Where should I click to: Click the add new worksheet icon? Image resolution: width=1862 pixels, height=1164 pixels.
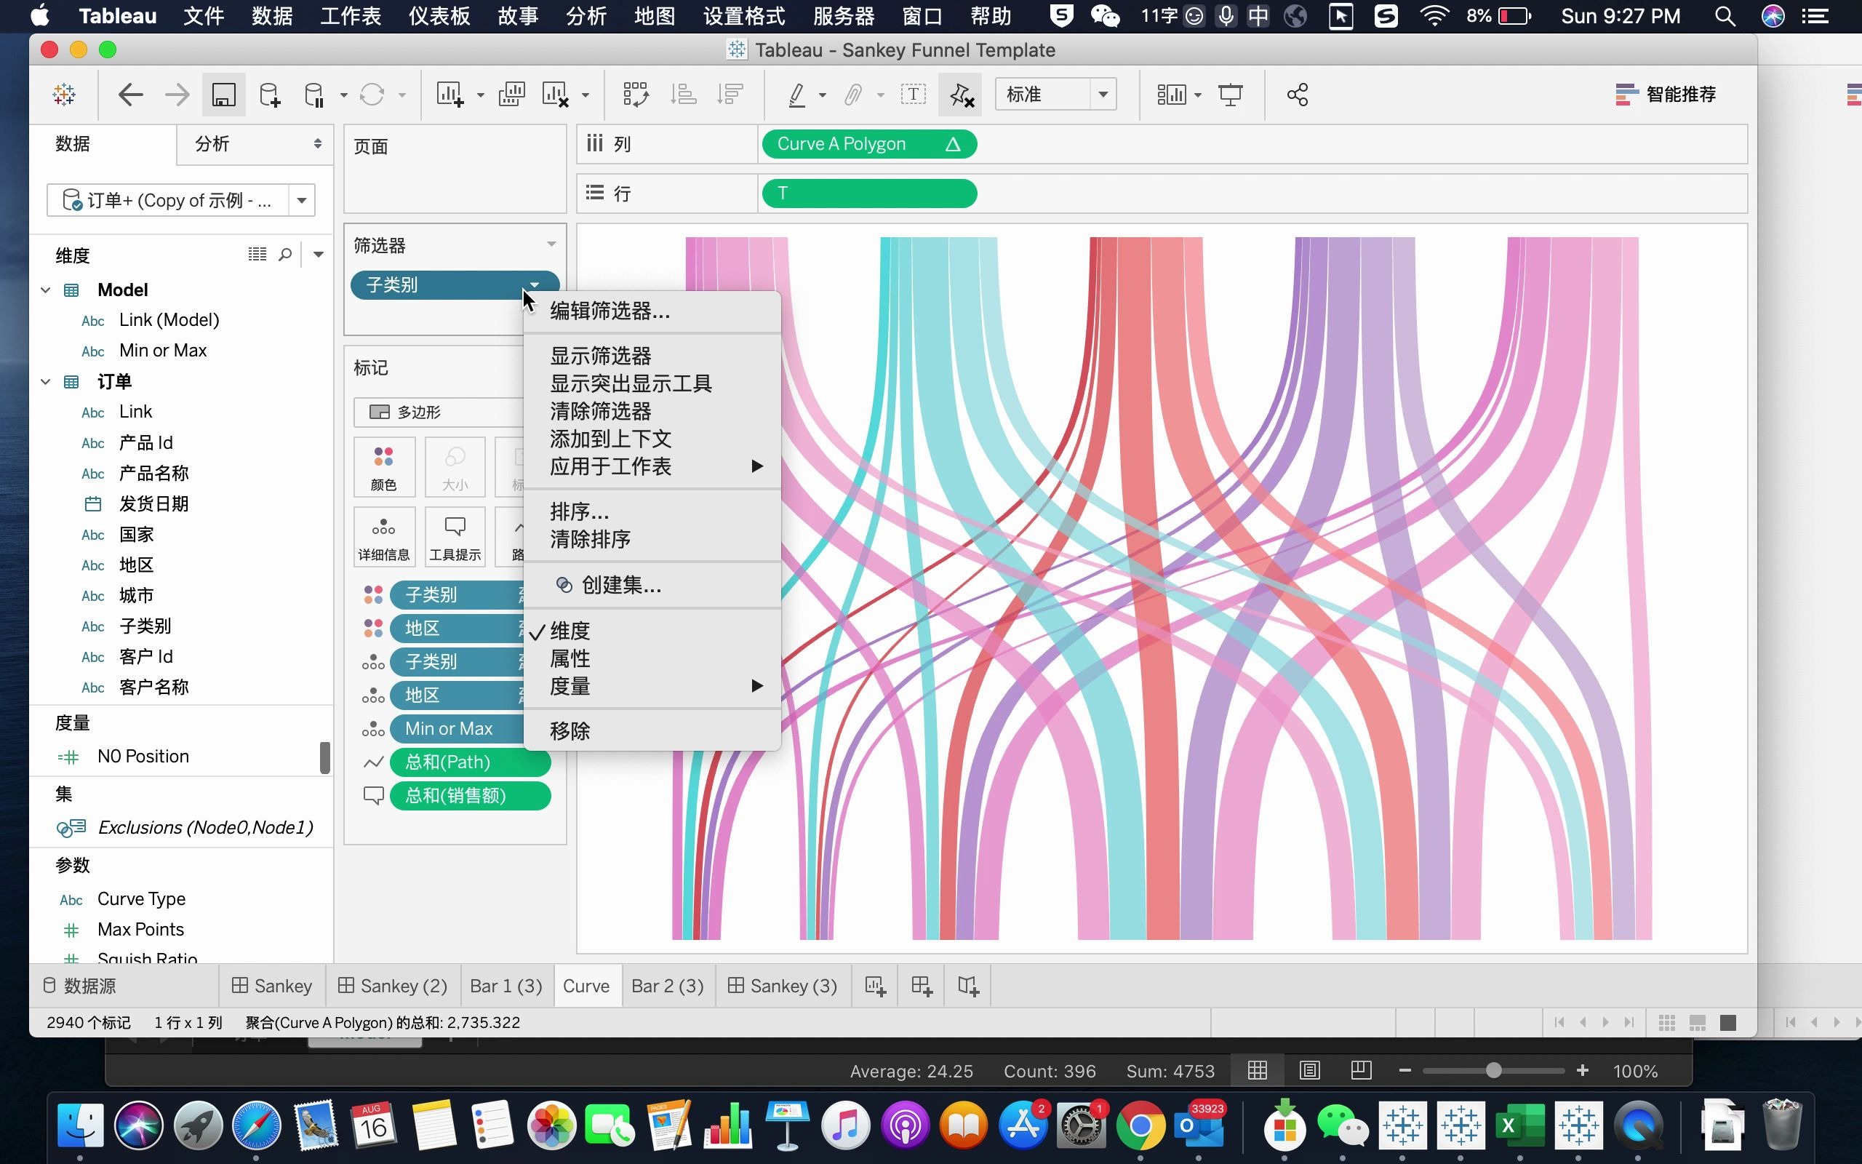pyautogui.click(x=876, y=986)
